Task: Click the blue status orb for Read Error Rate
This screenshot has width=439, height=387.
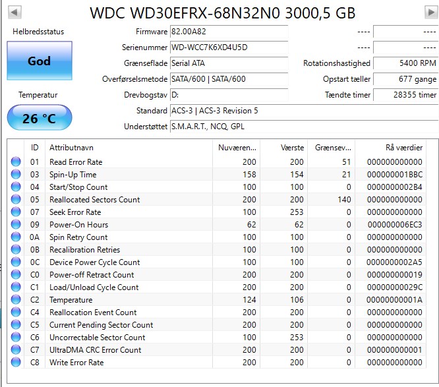Action: point(16,162)
